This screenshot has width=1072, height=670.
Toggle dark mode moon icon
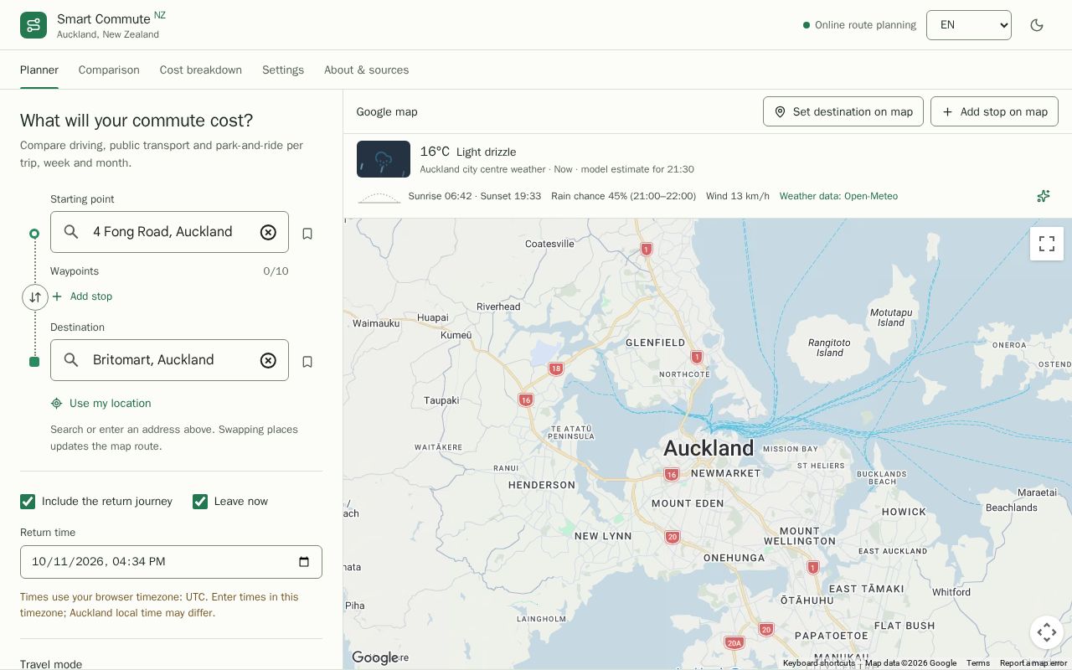pos(1037,25)
